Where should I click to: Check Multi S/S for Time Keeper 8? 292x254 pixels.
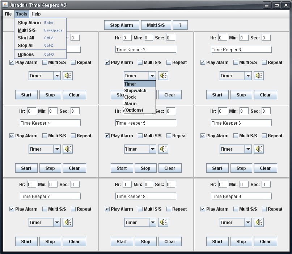point(140,209)
